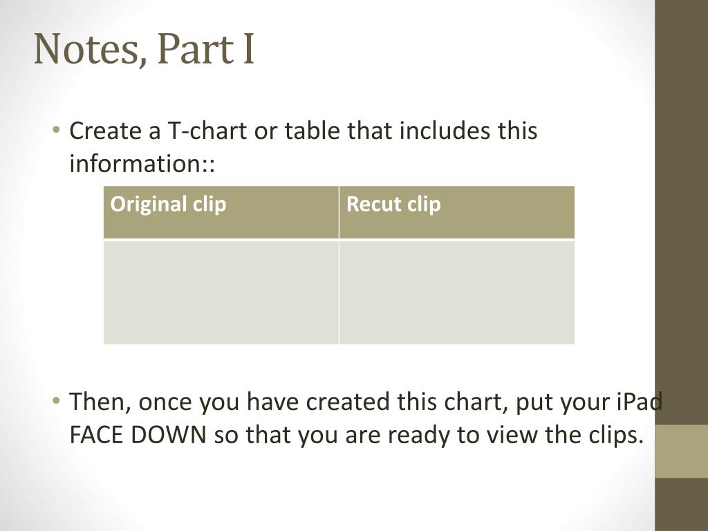Click the light tan accent block on right sidebar
The image size is (708, 531).
click(x=681, y=451)
